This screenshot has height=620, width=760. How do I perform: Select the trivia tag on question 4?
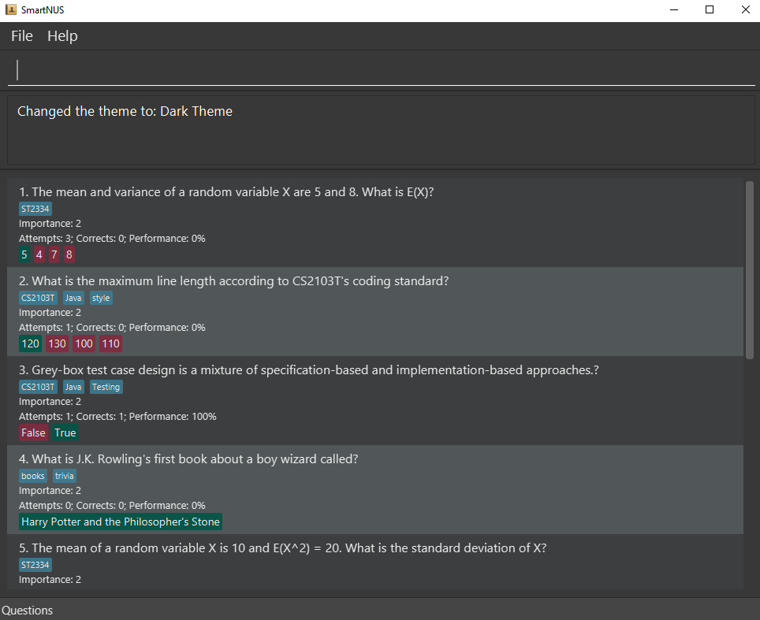pos(64,475)
